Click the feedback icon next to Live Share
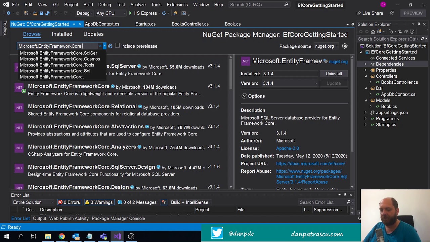430x242 pixels. 392,13
